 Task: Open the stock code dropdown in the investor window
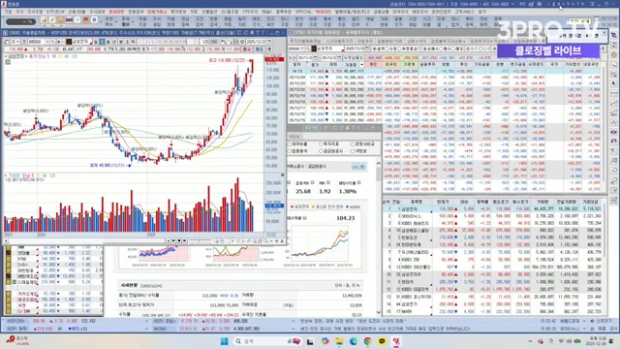click(301, 48)
